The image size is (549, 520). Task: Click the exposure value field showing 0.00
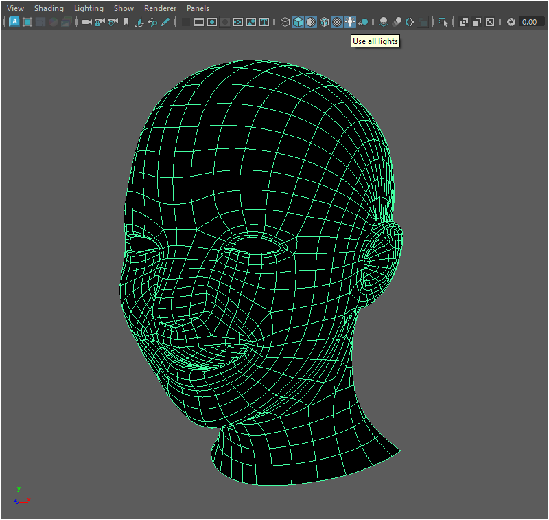pos(530,22)
